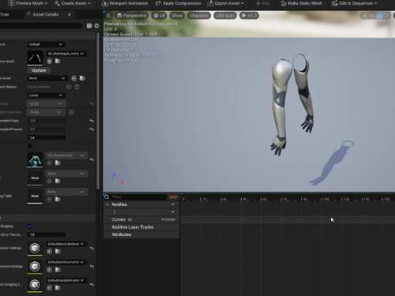The image size is (395, 296).
Task: Open the Curves track dropdown
Action: point(168,219)
